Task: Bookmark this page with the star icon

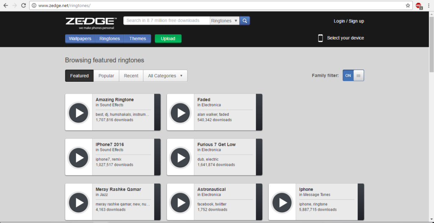Action: [408, 6]
